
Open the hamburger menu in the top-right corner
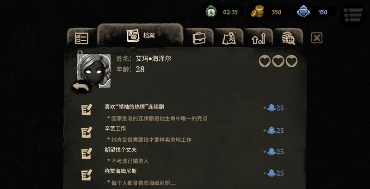click(353, 15)
